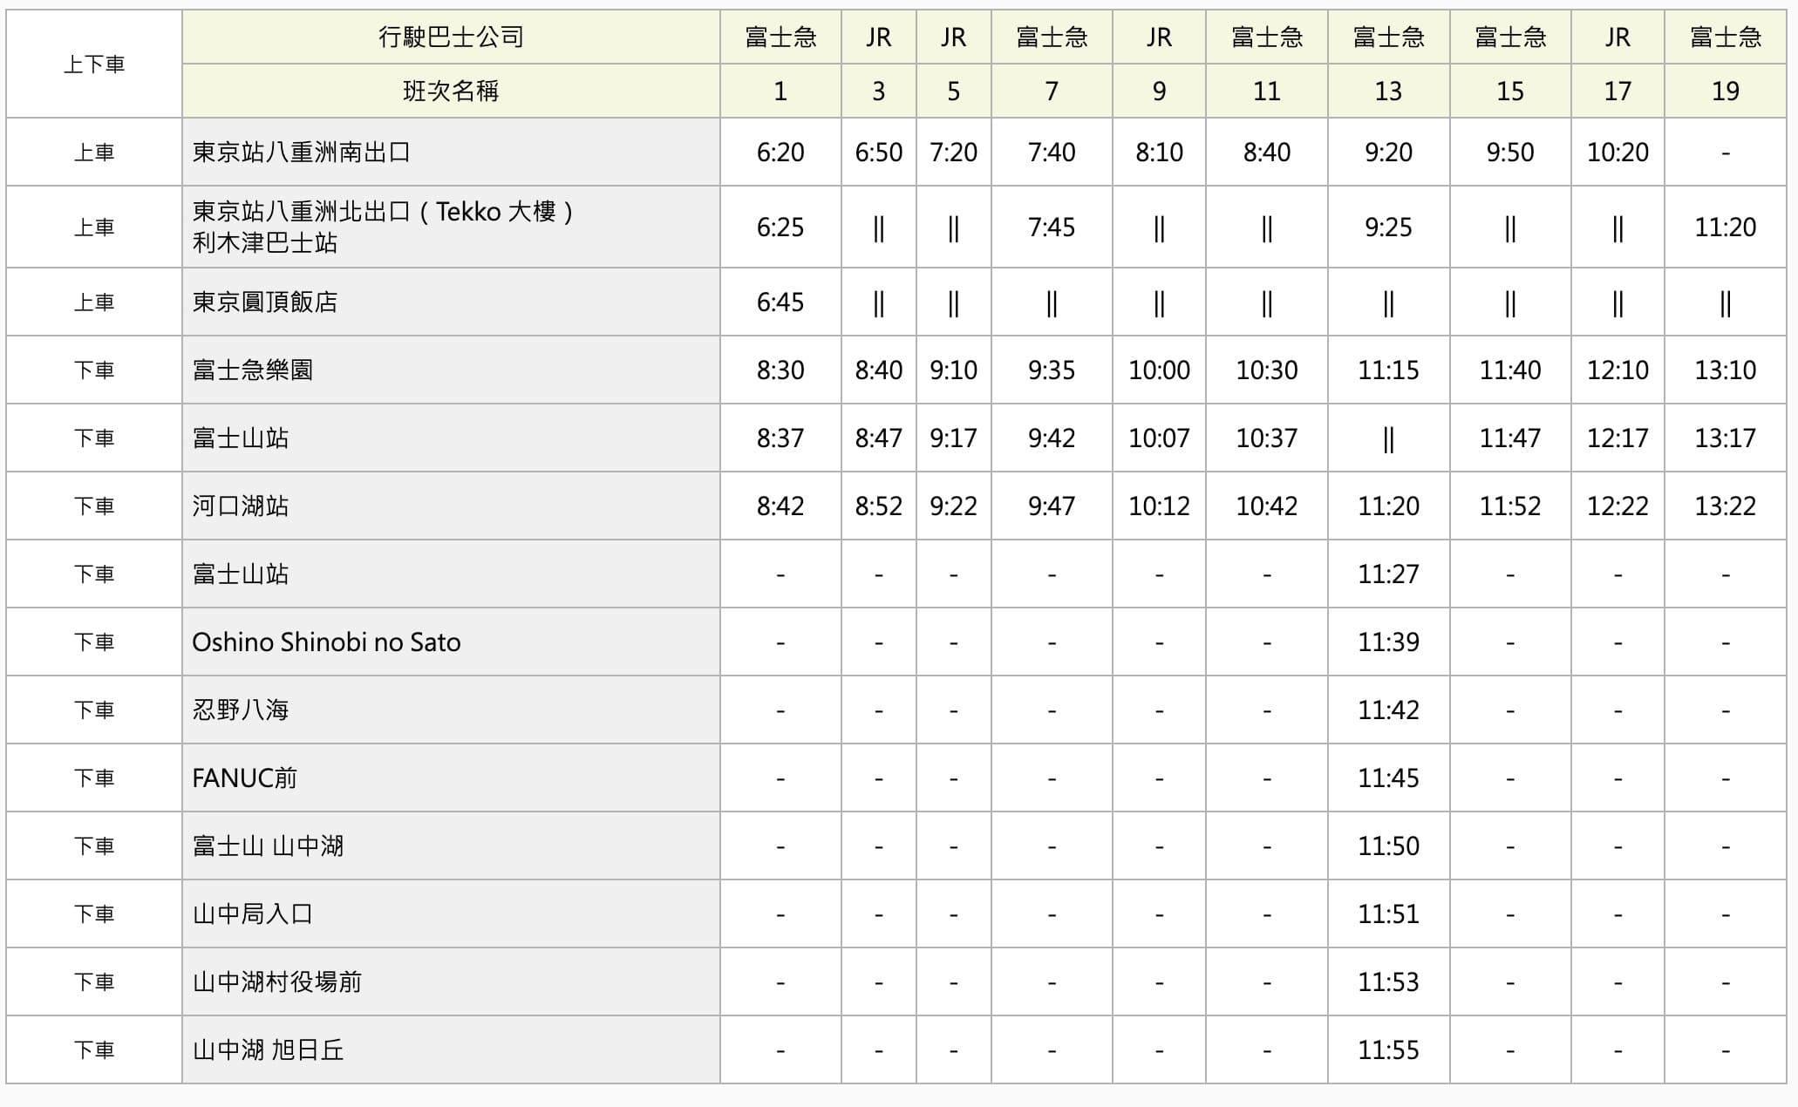Click the 10:12 arrival time
1798x1107 pixels.
click(x=1159, y=506)
